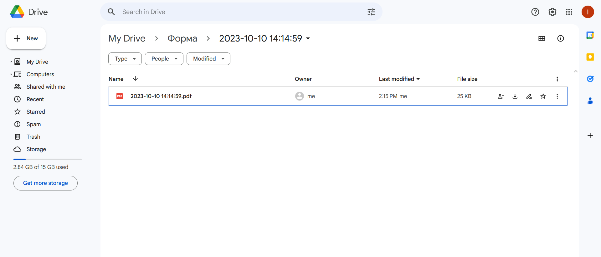Screen dimensions: 601x257
Task: Open Google Keep side panel
Action: pyautogui.click(x=590, y=57)
